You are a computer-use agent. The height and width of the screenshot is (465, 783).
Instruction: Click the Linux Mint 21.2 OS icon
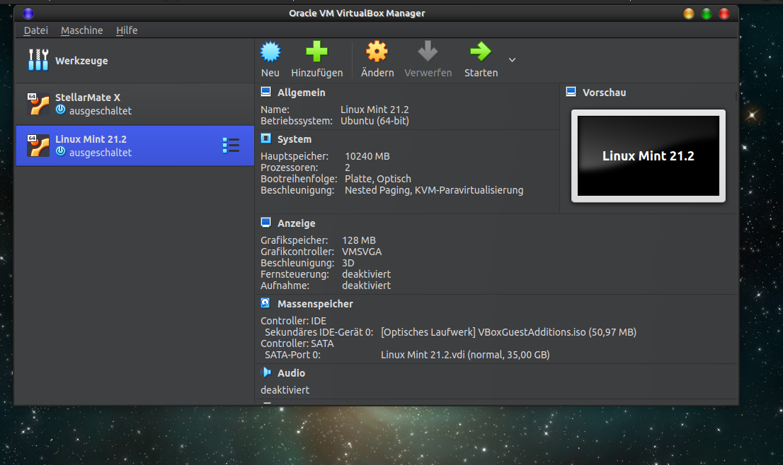pos(38,146)
